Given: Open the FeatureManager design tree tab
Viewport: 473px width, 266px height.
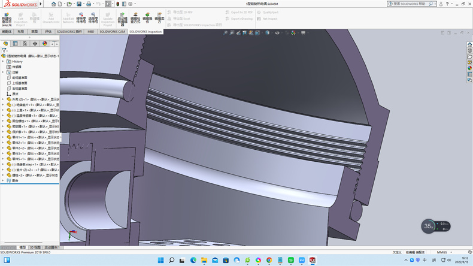Looking at the screenshot, I should (6, 44).
